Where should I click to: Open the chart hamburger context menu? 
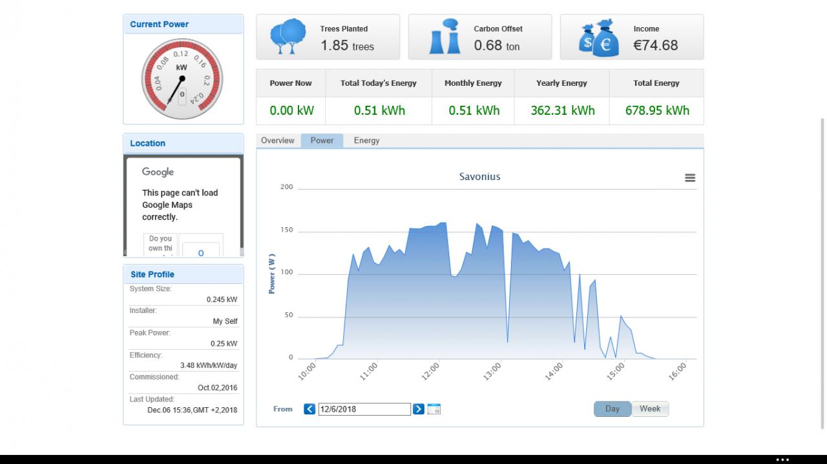[x=690, y=177]
